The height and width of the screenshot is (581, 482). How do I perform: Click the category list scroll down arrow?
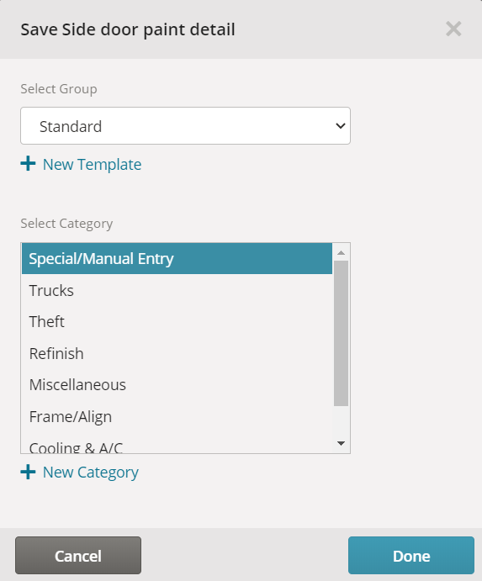click(x=342, y=443)
